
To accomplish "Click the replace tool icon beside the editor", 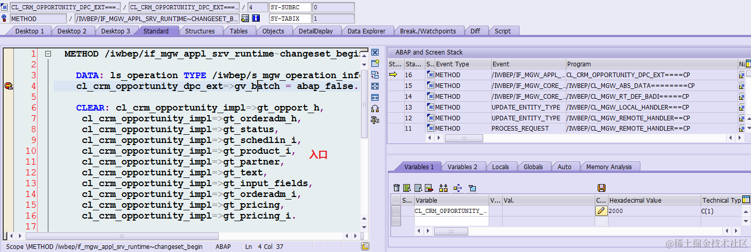I will click(375, 75).
